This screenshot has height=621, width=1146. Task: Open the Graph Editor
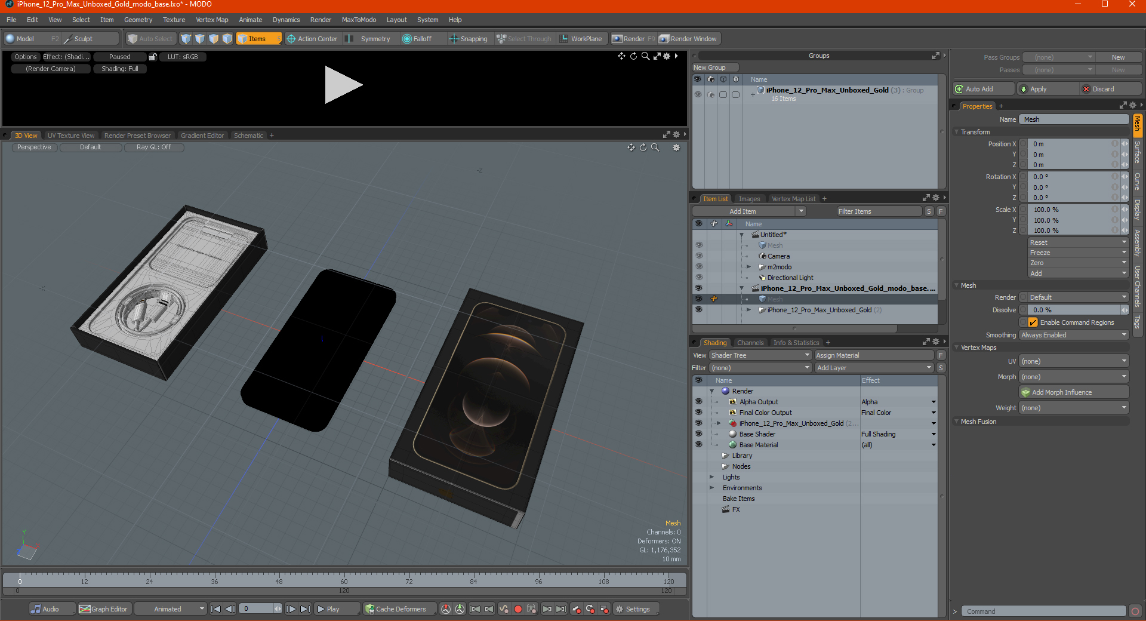pyautogui.click(x=104, y=609)
